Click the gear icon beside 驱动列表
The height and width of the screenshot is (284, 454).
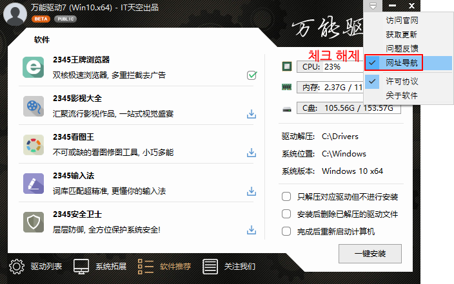tap(17, 267)
